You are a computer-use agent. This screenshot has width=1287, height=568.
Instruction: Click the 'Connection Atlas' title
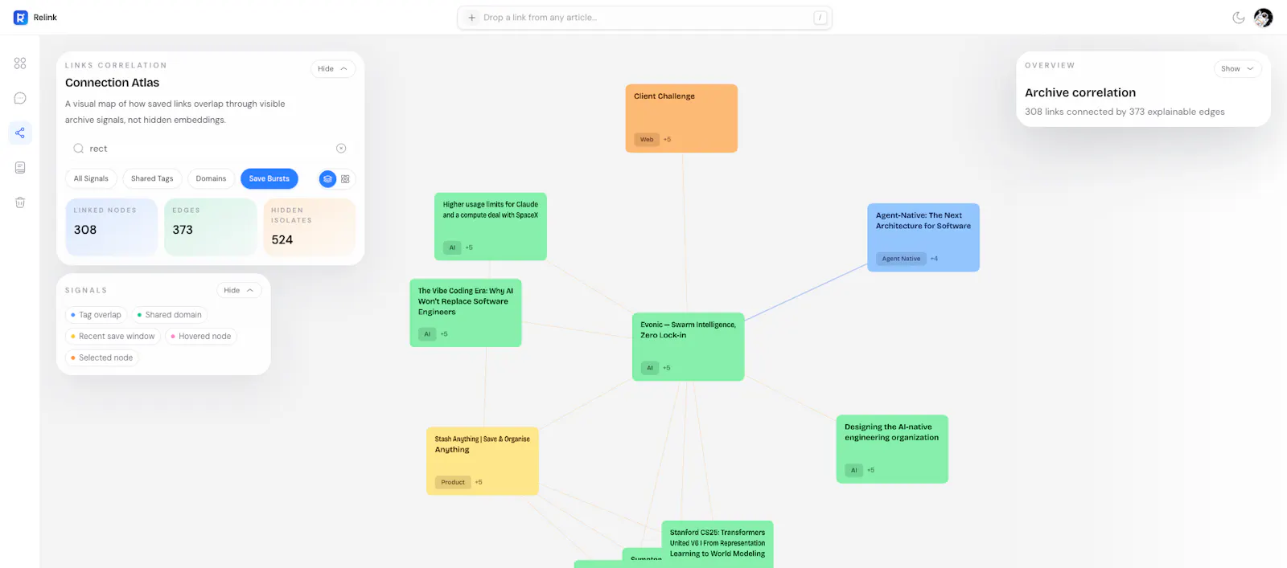point(112,83)
